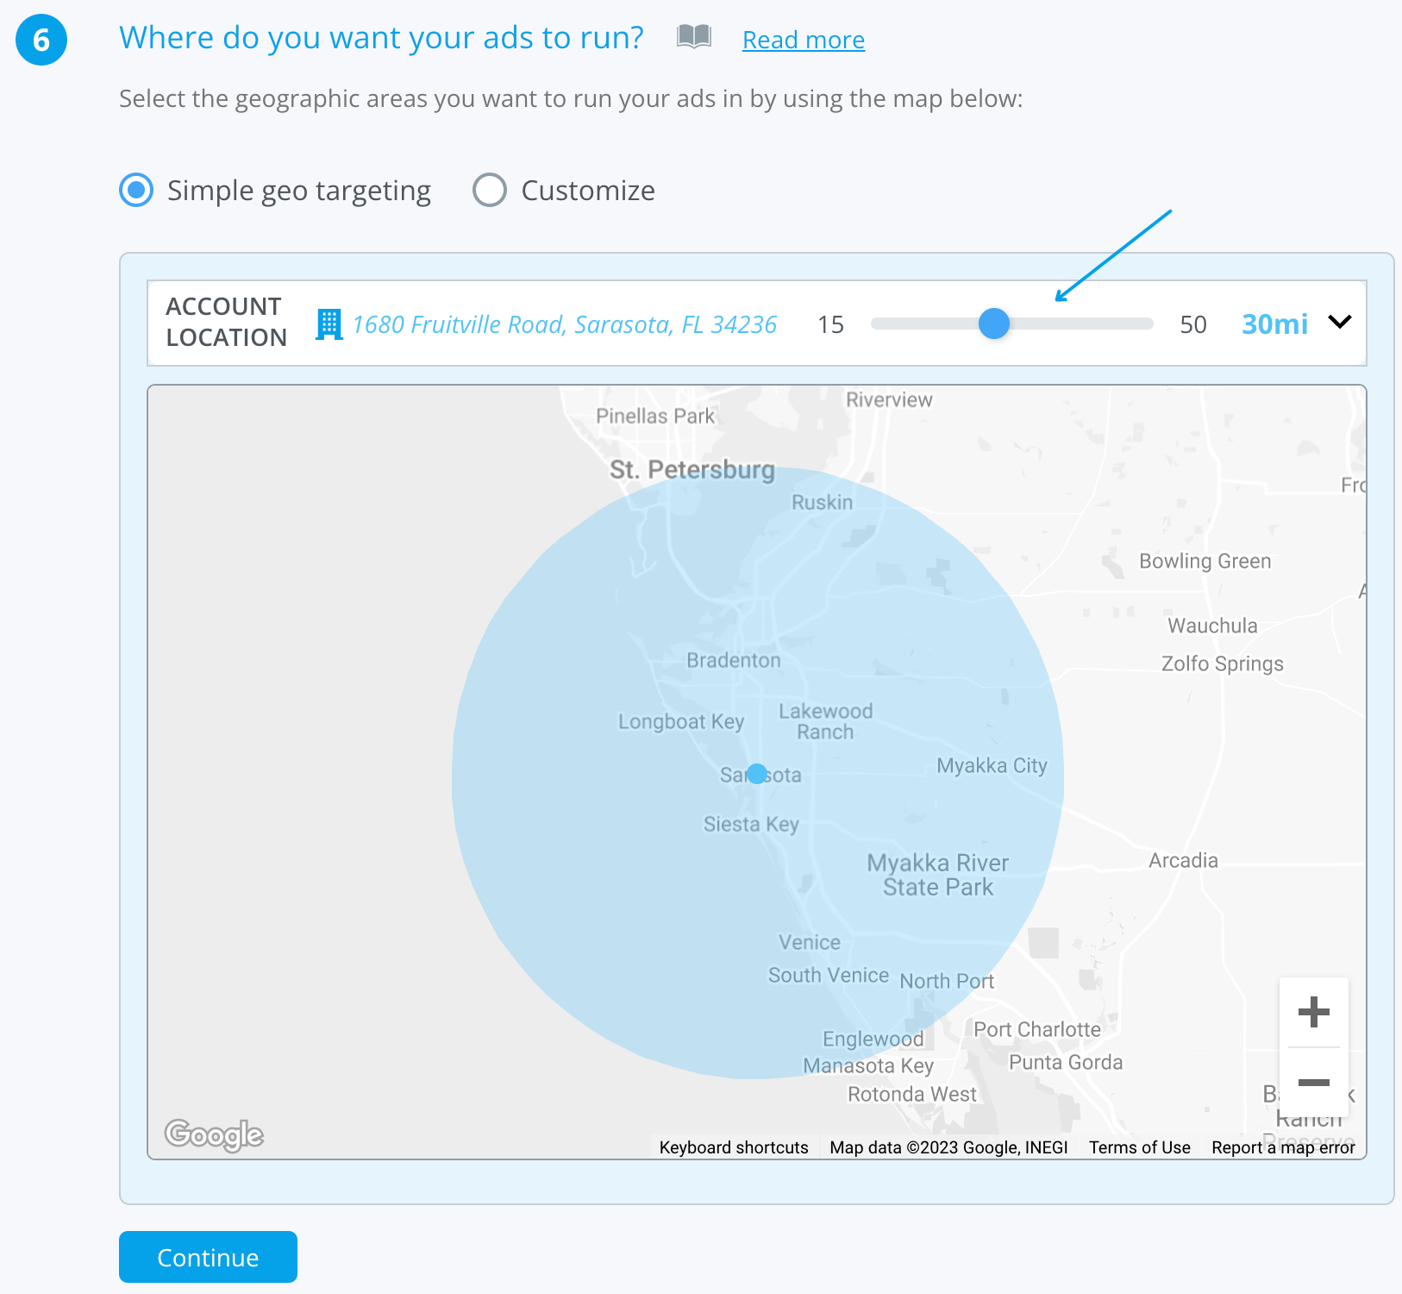Click the heading Where do you want ads
Viewport: 1402px width, 1294px height.
pos(381,38)
